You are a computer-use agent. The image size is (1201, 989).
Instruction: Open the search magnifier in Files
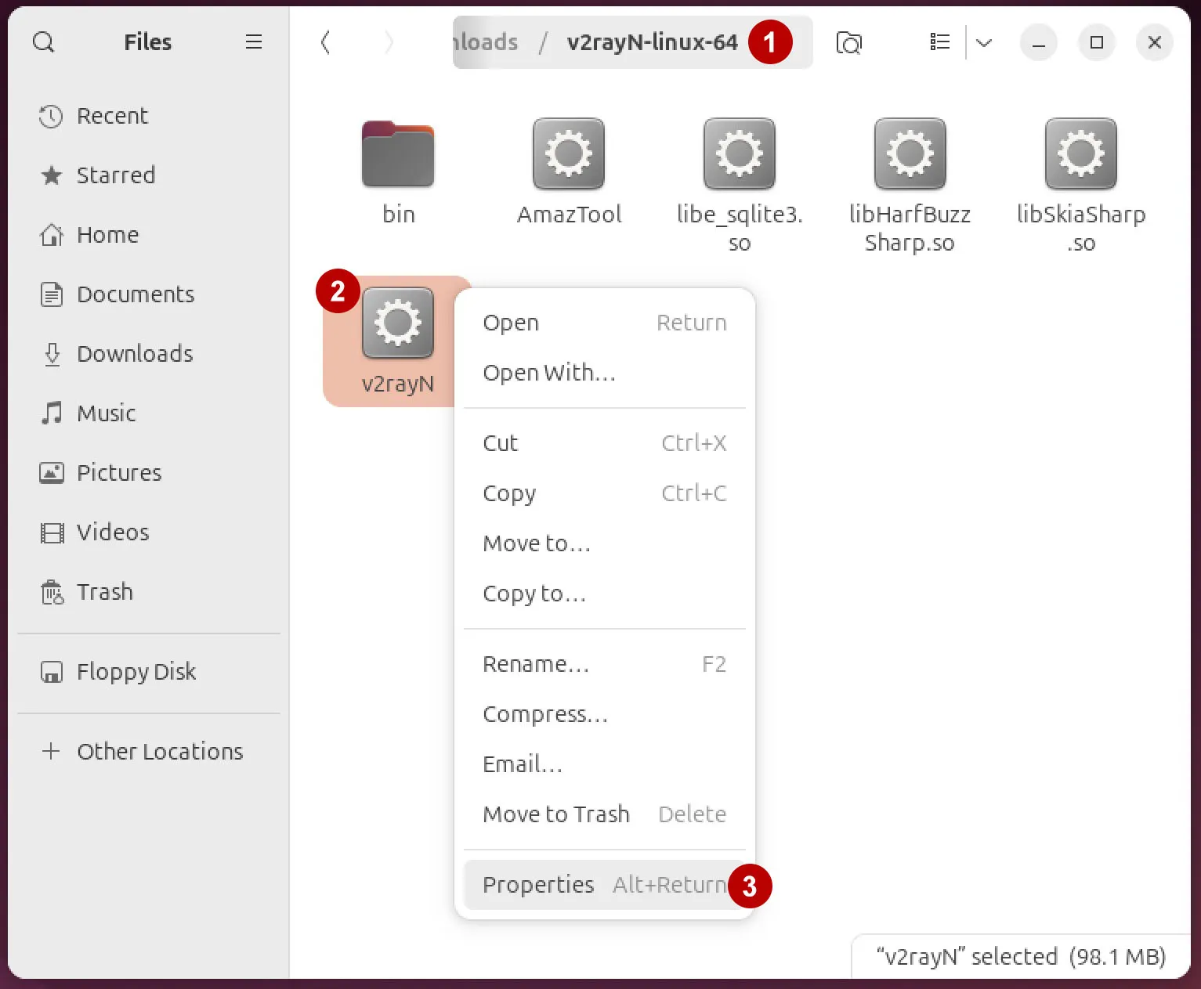pos(44,42)
